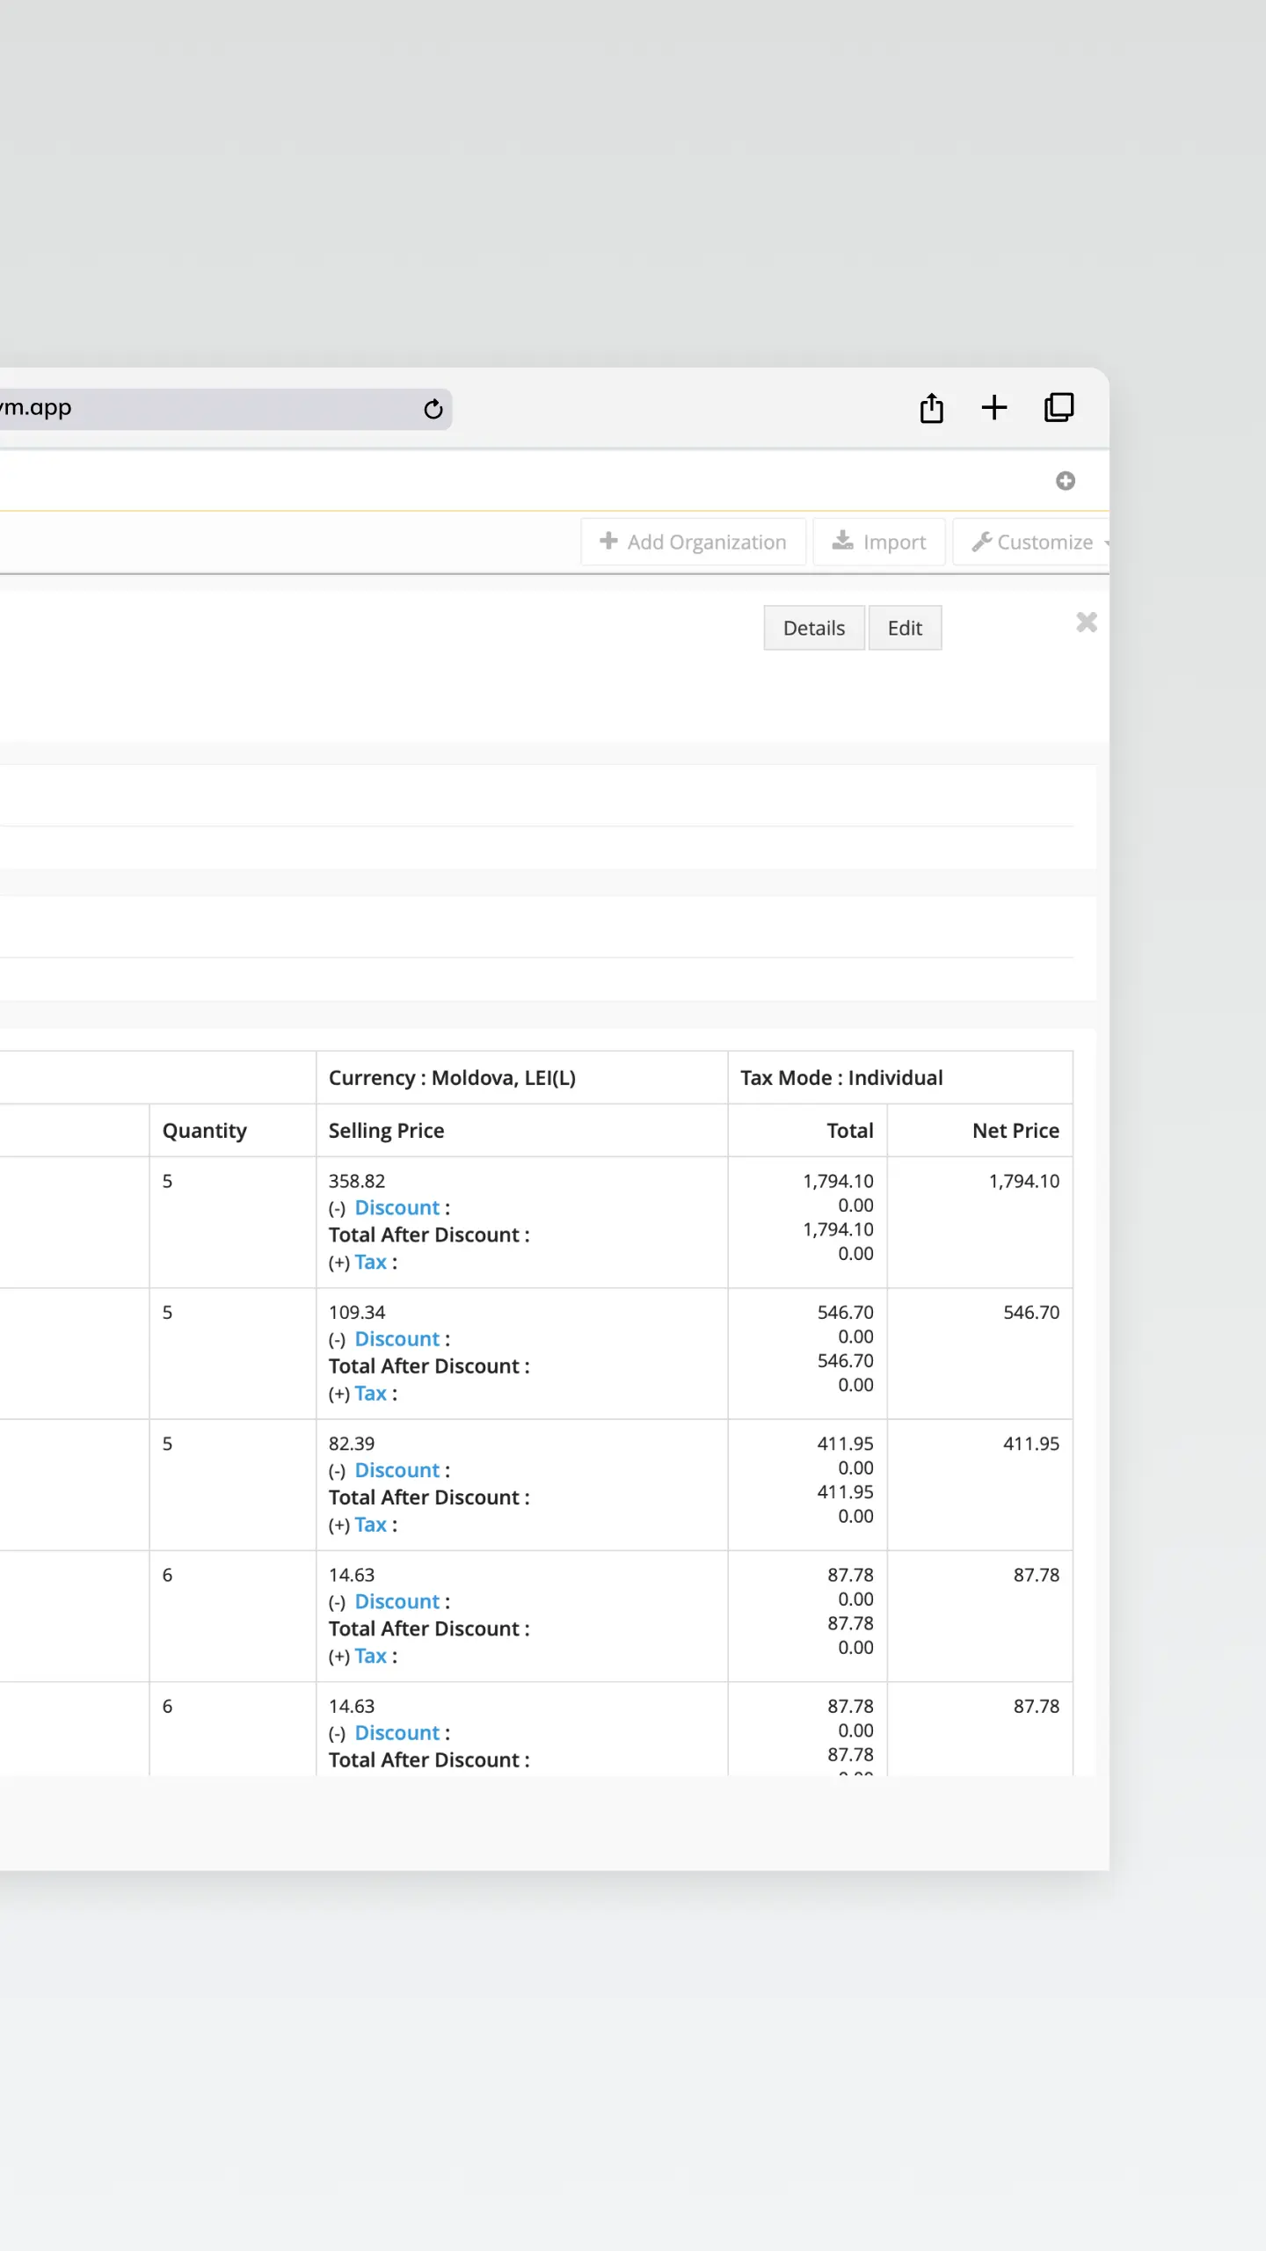Click the Import button
The width and height of the screenshot is (1266, 2251).
pyautogui.click(x=879, y=542)
